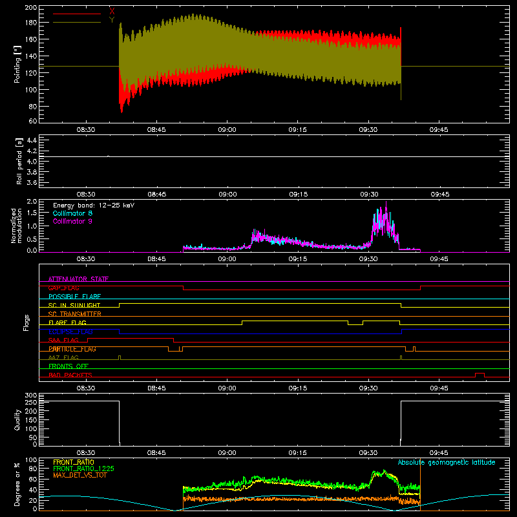Image resolution: width=517 pixels, height=517 pixels.
Task: Click the 'Pointing' vertical axis label
Action: [17, 64]
